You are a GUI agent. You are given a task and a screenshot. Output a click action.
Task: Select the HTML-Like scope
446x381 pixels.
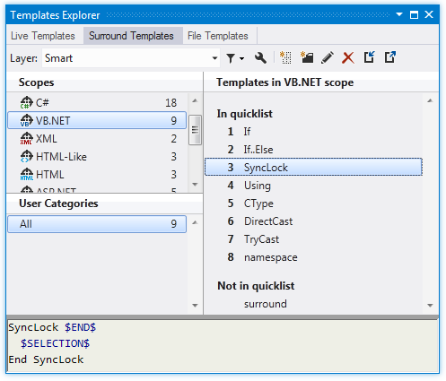[97, 157]
